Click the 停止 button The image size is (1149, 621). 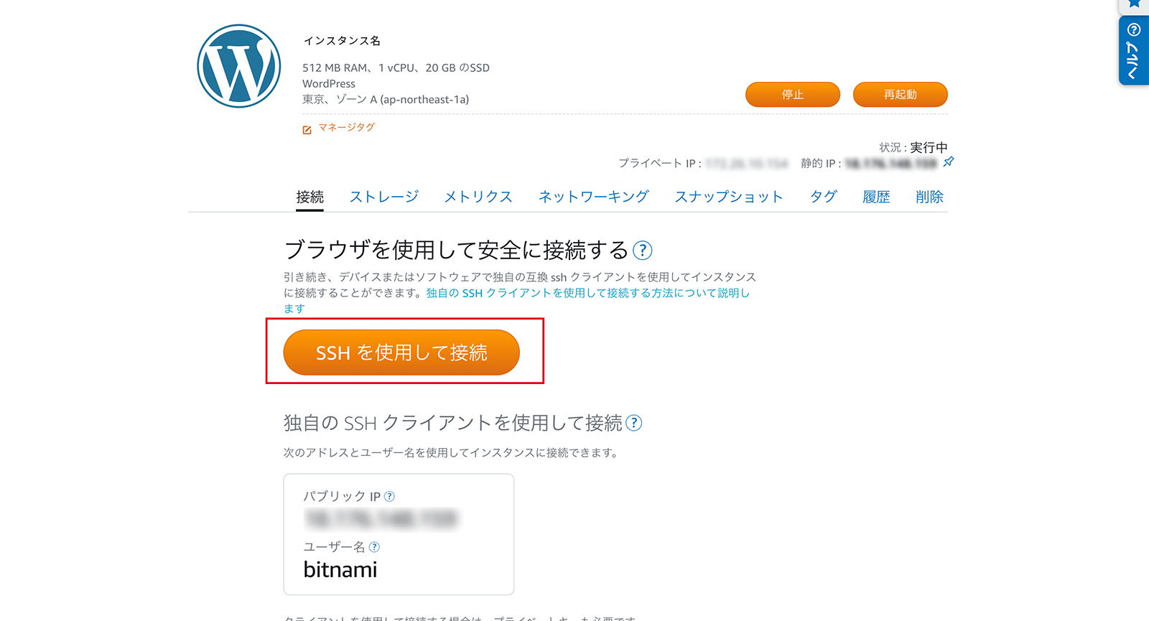pos(793,95)
